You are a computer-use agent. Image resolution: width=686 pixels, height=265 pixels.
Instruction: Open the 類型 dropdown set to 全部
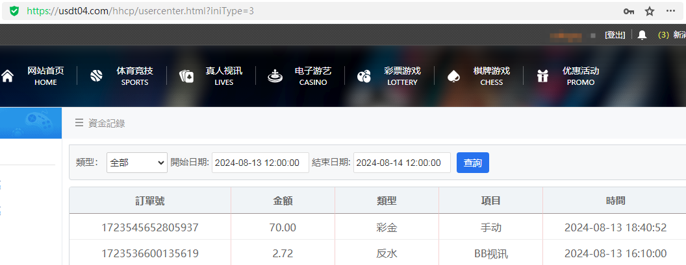136,163
